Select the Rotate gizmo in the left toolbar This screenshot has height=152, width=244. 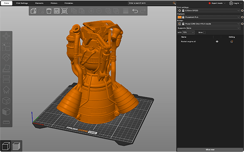pos(6,58)
